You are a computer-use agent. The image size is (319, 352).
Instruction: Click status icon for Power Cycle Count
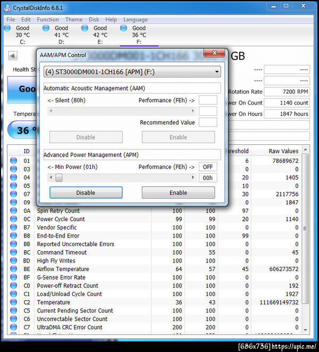point(14,219)
